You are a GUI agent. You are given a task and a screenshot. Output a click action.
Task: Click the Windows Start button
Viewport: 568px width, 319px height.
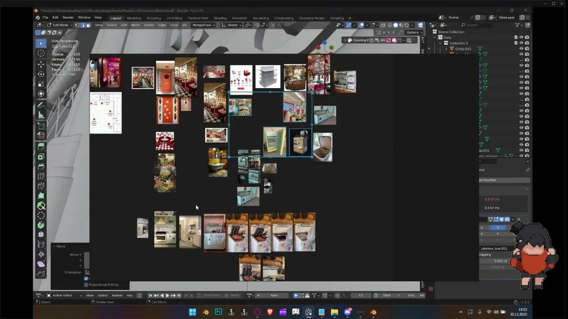point(193,312)
